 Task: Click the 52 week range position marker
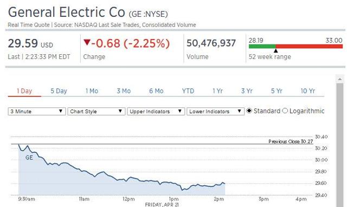pos(276,50)
